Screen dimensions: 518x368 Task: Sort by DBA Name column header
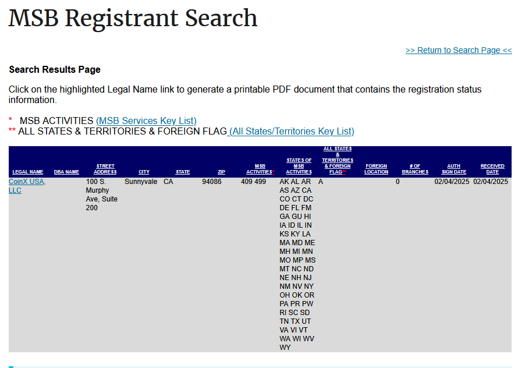(66, 172)
